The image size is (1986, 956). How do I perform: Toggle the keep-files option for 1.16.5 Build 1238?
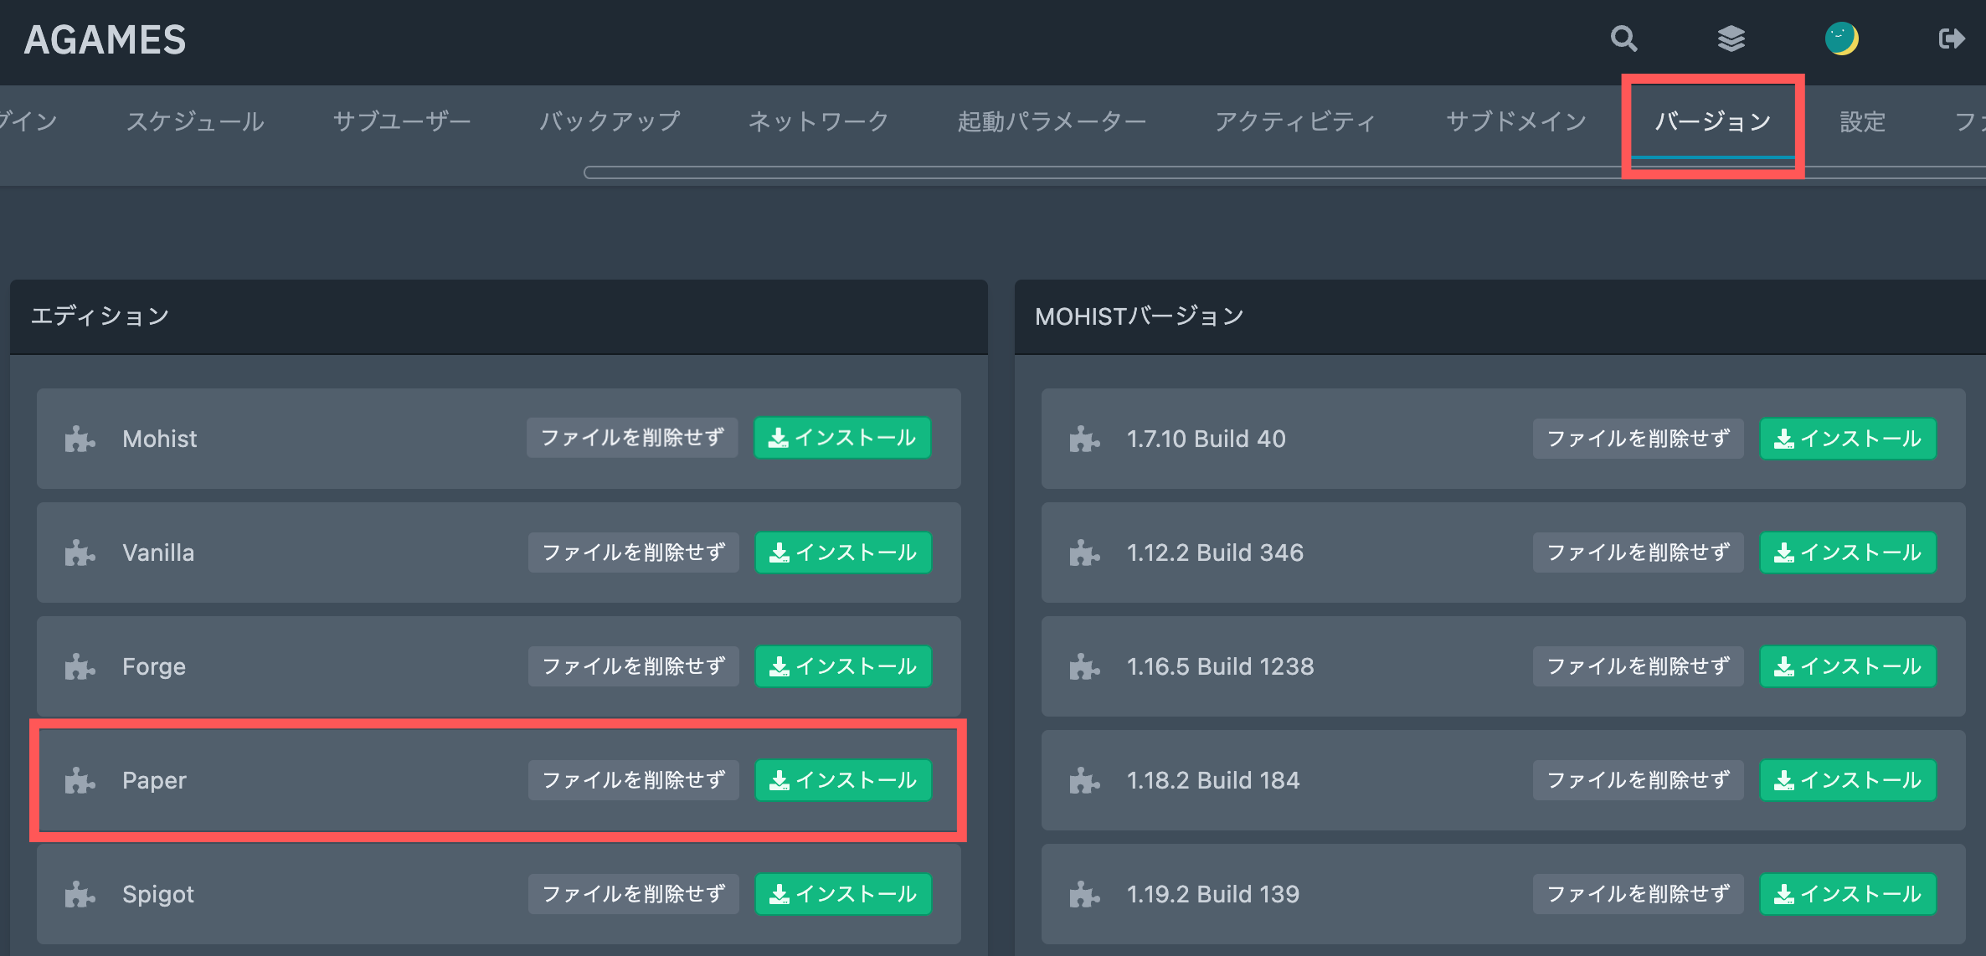coord(1638,666)
